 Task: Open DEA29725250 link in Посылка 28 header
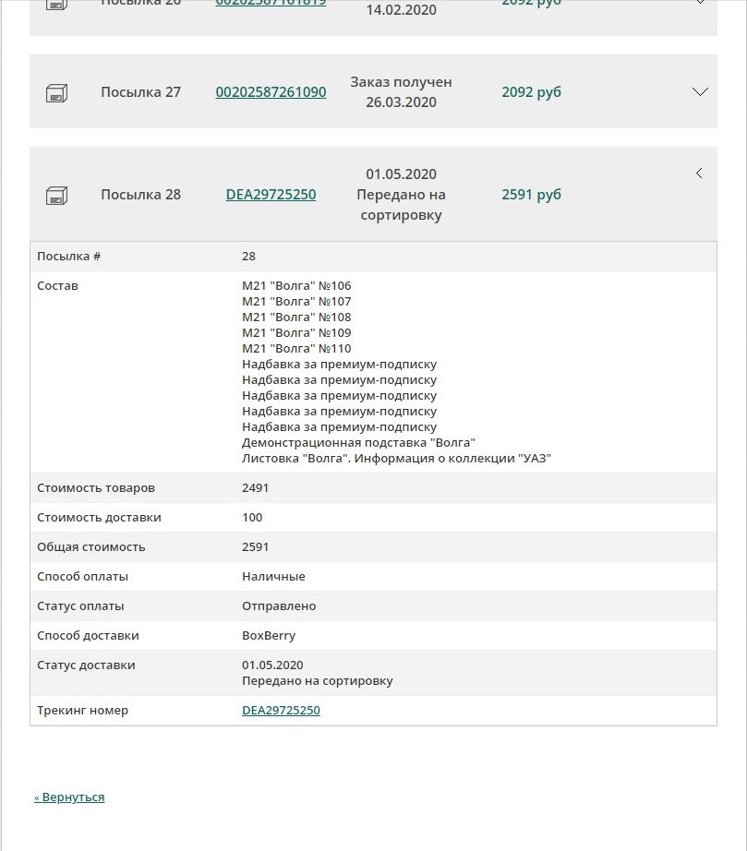click(x=271, y=195)
